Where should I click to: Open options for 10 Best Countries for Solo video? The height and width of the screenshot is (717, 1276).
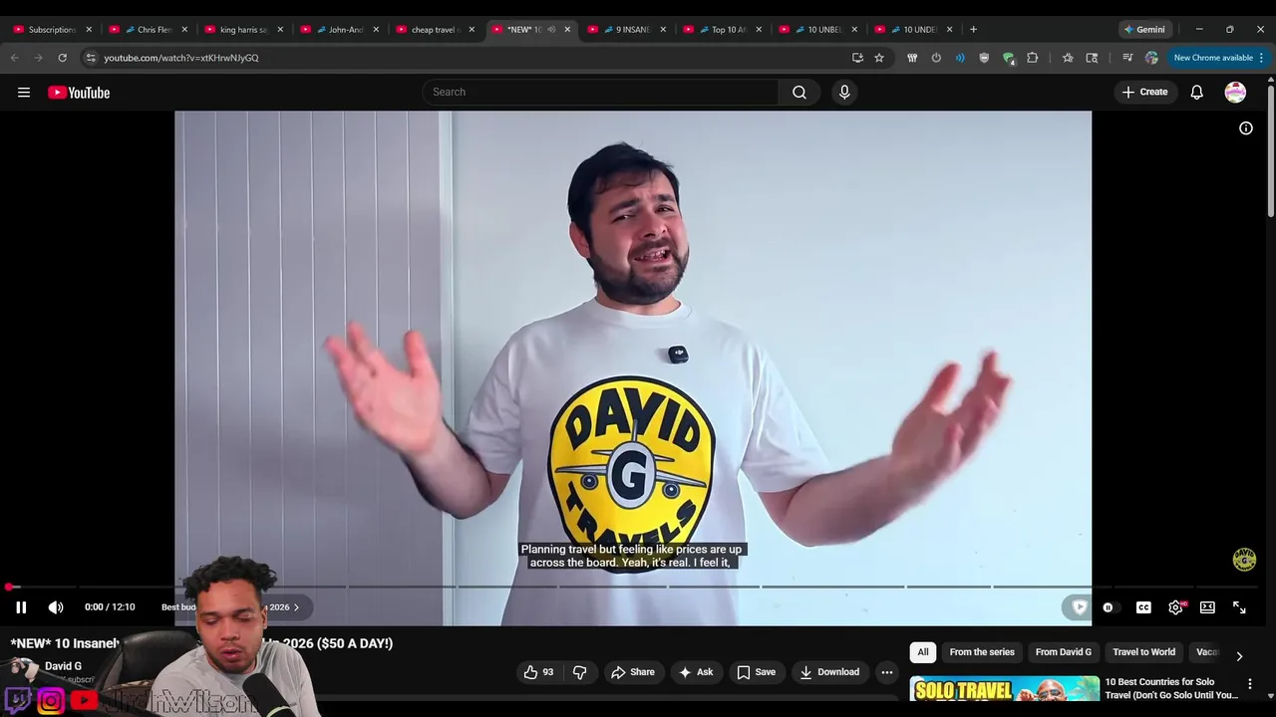1250,684
